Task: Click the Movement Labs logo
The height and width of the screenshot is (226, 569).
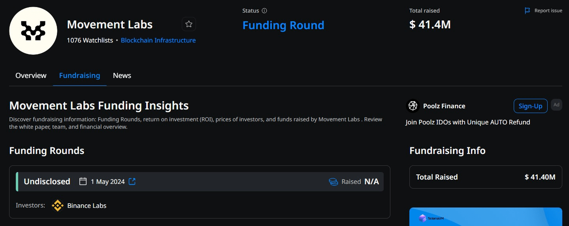Action: click(33, 31)
